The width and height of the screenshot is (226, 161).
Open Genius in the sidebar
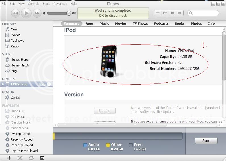15,98
